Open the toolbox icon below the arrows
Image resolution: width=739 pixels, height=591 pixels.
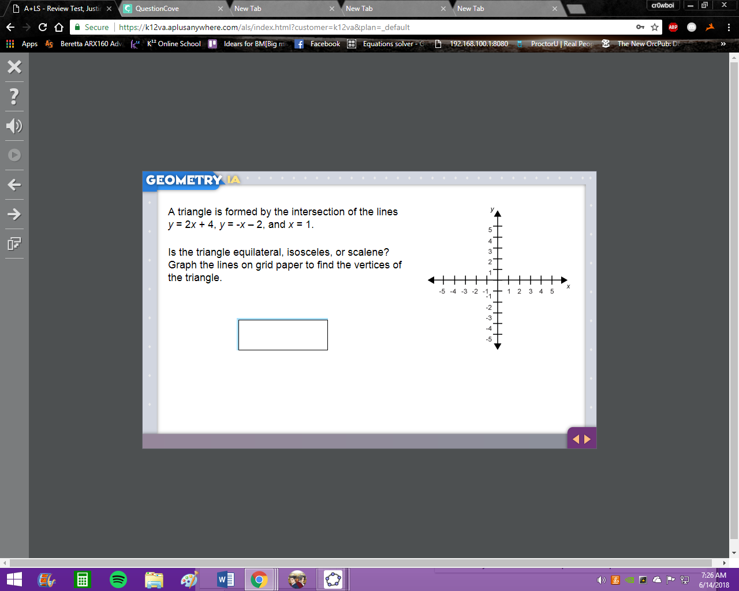click(14, 244)
